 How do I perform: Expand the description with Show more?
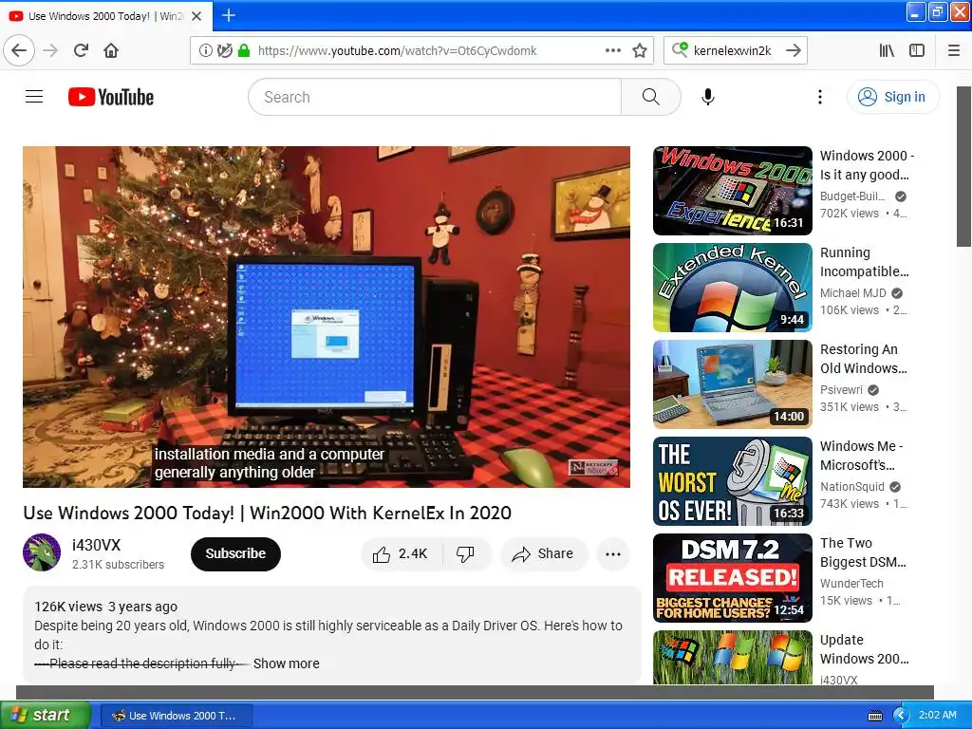287,664
